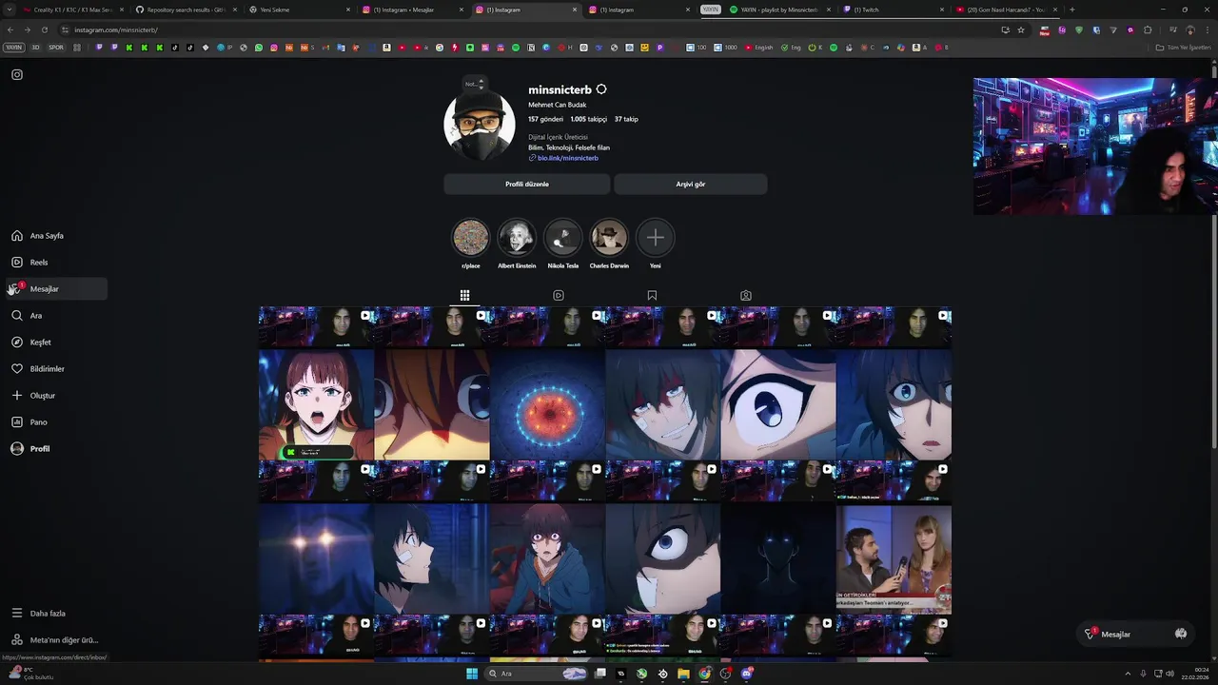Open a new browser tab with plus
Image resolution: width=1218 pixels, height=685 pixels.
point(1072,10)
